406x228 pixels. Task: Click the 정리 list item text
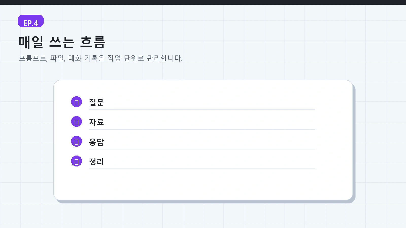pyautogui.click(x=96, y=162)
